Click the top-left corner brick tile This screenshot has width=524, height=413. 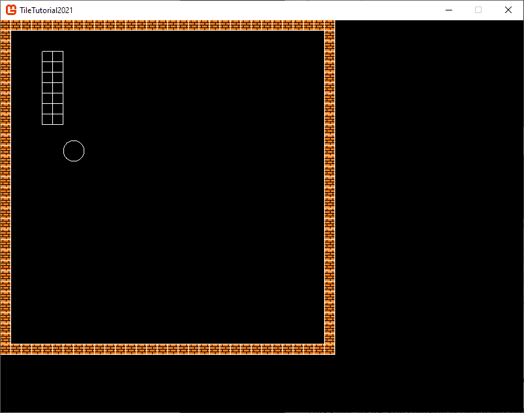[x=5, y=25]
